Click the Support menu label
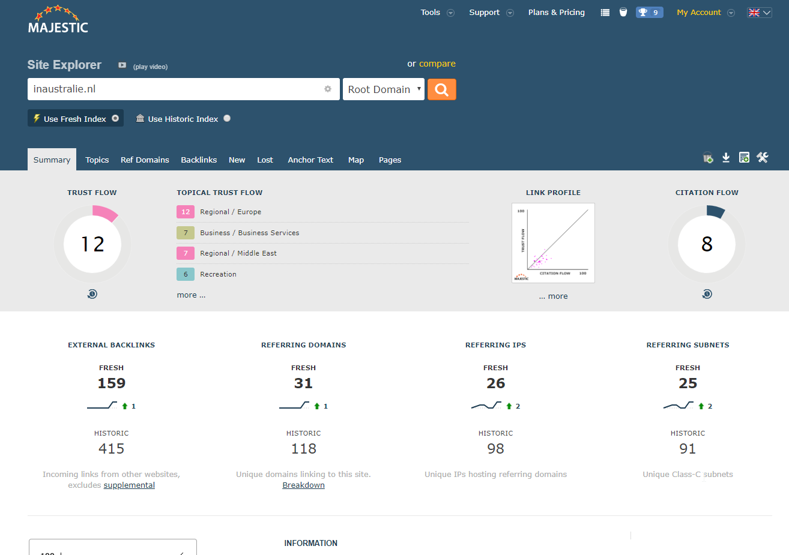This screenshot has height=555, width=789. pyautogui.click(x=484, y=12)
